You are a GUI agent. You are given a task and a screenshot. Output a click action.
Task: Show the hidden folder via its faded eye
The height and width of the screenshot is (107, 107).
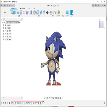click(6, 31)
